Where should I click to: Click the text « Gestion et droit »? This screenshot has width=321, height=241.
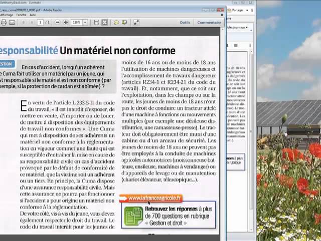coord(166,223)
